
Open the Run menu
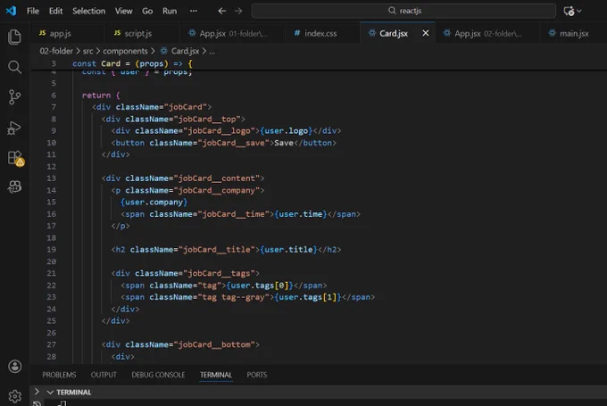170,11
